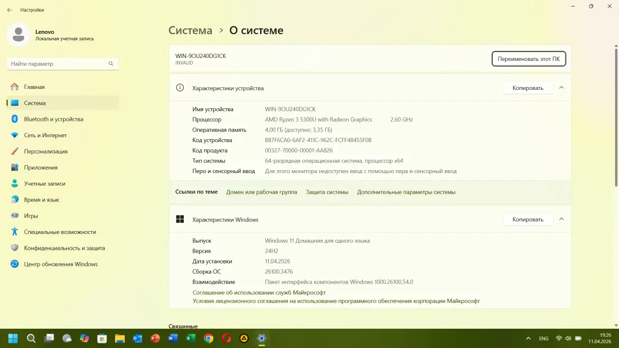Open Сеть и Интернет settings
Image resolution: width=619 pixels, height=348 pixels.
(46, 135)
